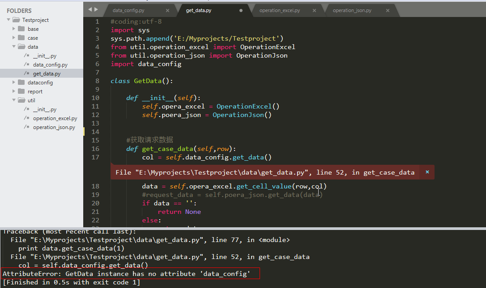This screenshot has height=288, width=486.
Task: Dismiss the inline error message popup
Action: 427,172
